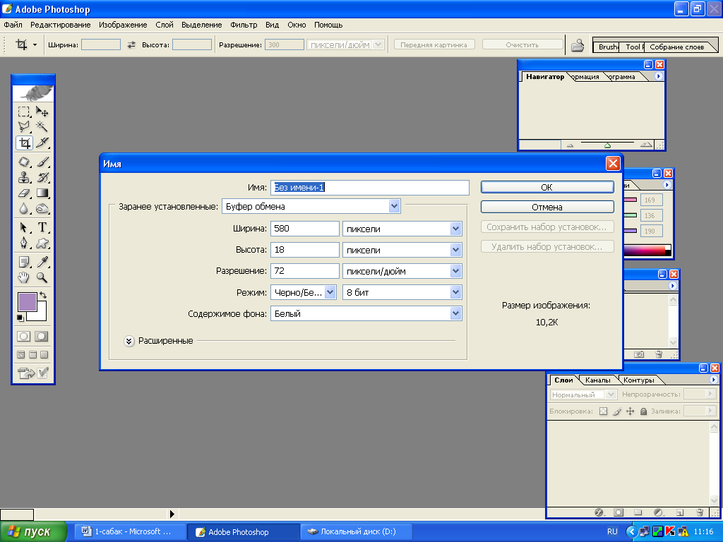Open the 8 бит depth dropdown
This screenshot has width=723, height=542.
455,292
